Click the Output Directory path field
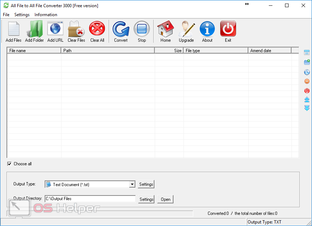Image resolution: width=312 pixels, height=226 pixels. pos(90,199)
